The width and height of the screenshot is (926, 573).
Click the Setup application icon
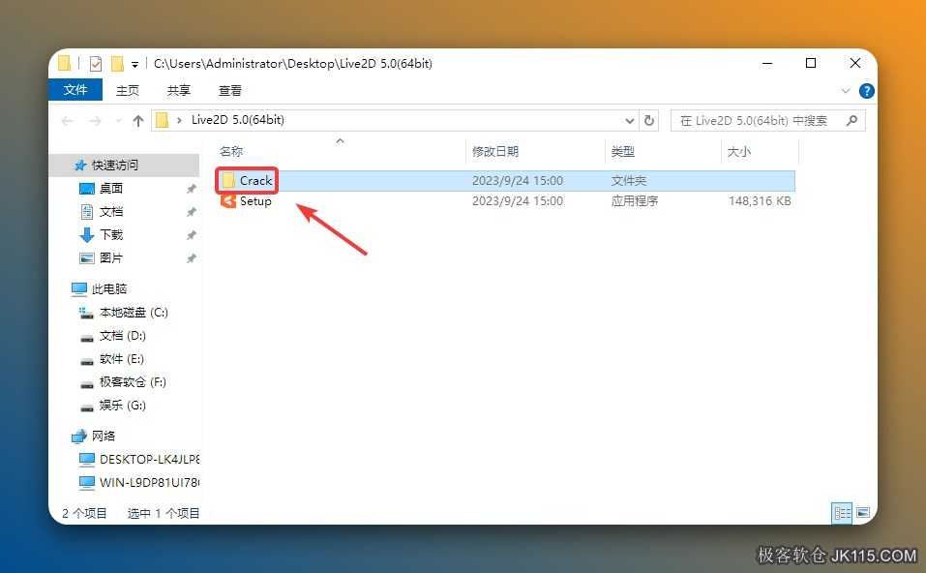pyautogui.click(x=228, y=201)
